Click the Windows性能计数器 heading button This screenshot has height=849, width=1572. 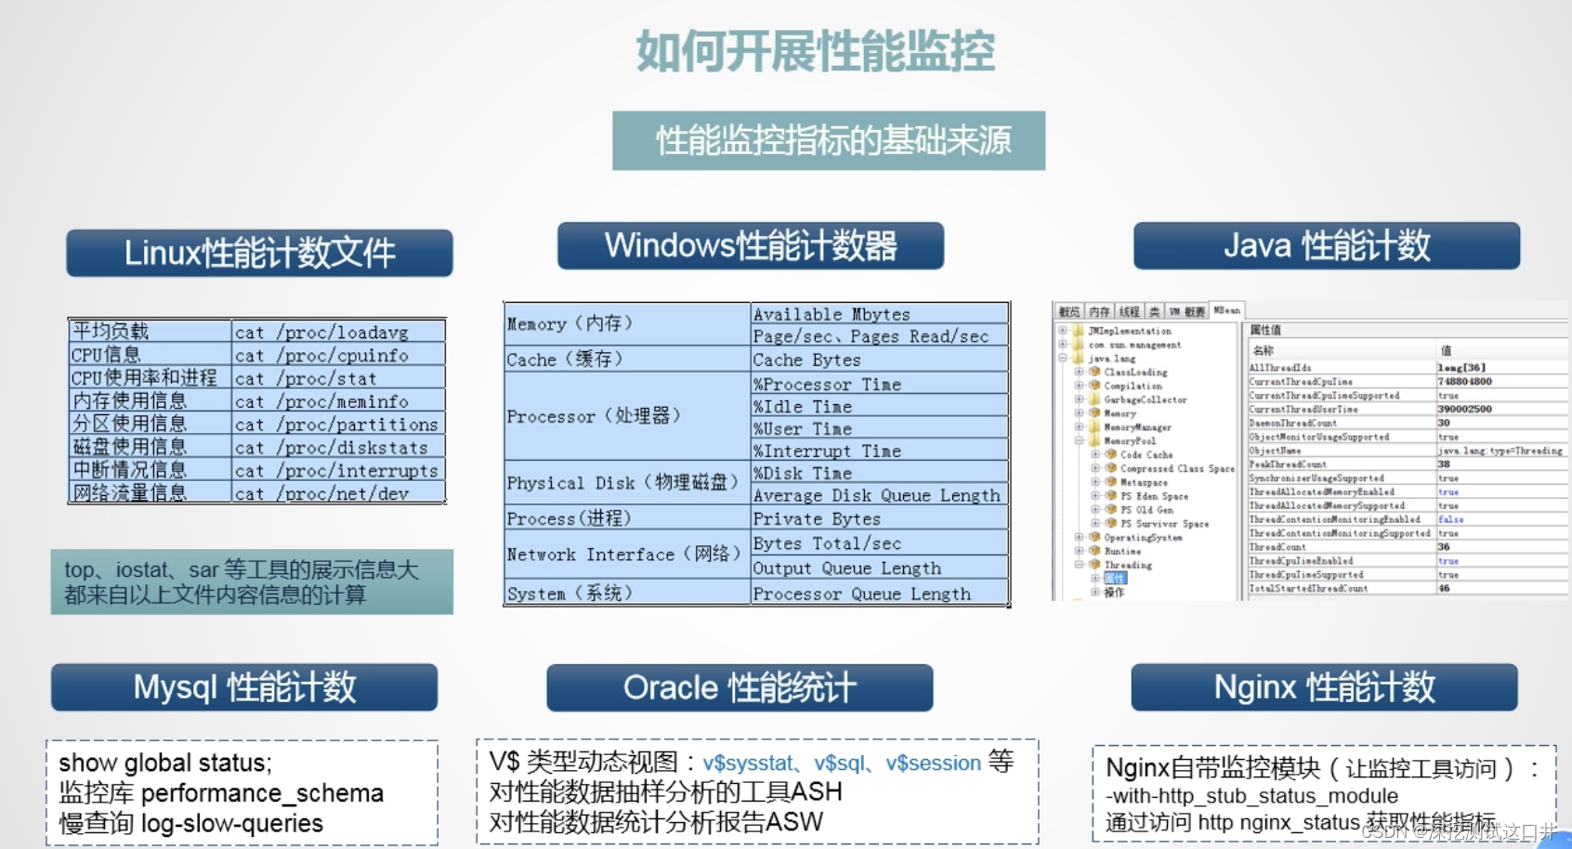click(x=751, y=246)
